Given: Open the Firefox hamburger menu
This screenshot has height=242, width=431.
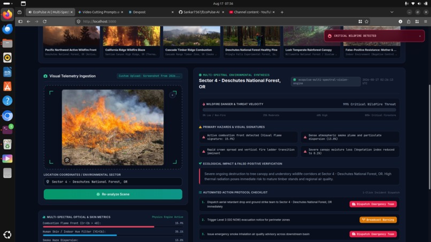Looking at the screenshot, I should [426, 21].
